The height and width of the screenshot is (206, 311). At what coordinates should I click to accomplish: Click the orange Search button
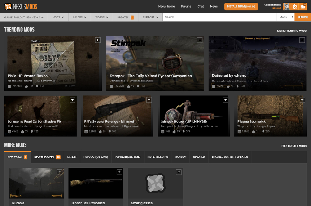click(x=302, y=17)
